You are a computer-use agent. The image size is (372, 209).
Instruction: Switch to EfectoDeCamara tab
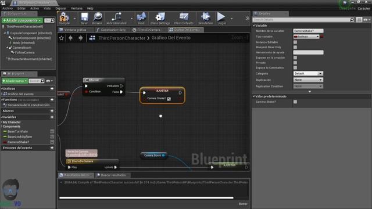click(149, 30)
